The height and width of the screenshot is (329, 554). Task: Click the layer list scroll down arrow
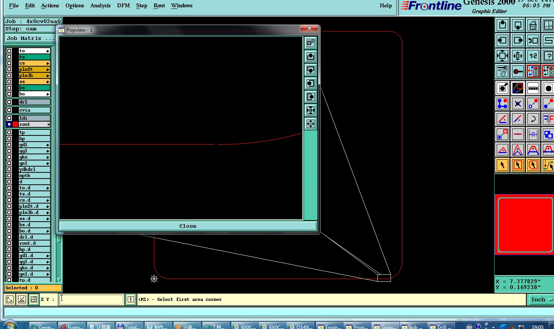59,280
